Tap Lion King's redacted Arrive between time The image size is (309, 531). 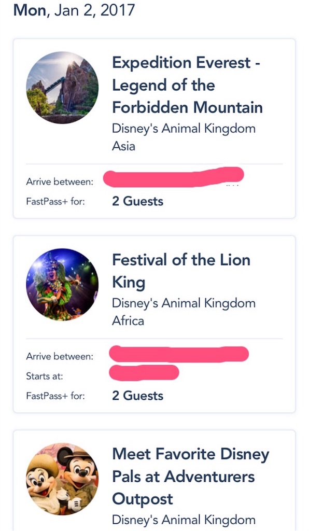tap(179, 354)
